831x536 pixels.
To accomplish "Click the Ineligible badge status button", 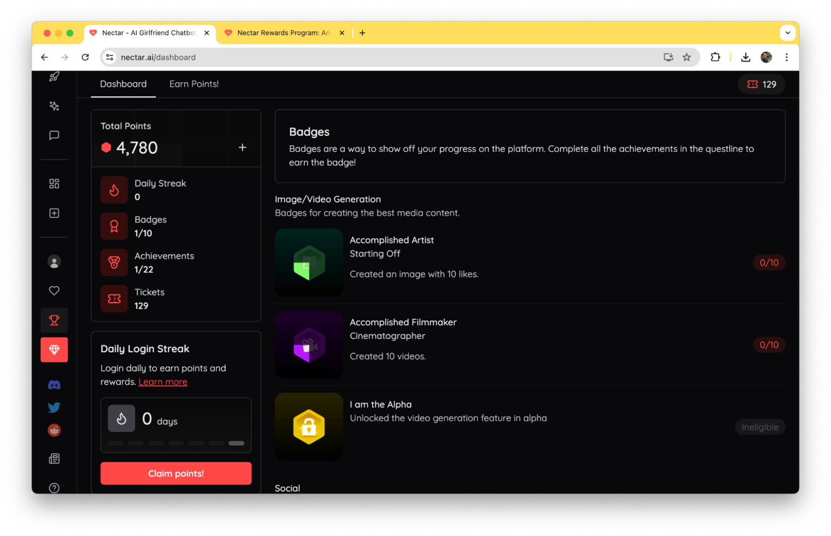I will click(x=760, y=427).
